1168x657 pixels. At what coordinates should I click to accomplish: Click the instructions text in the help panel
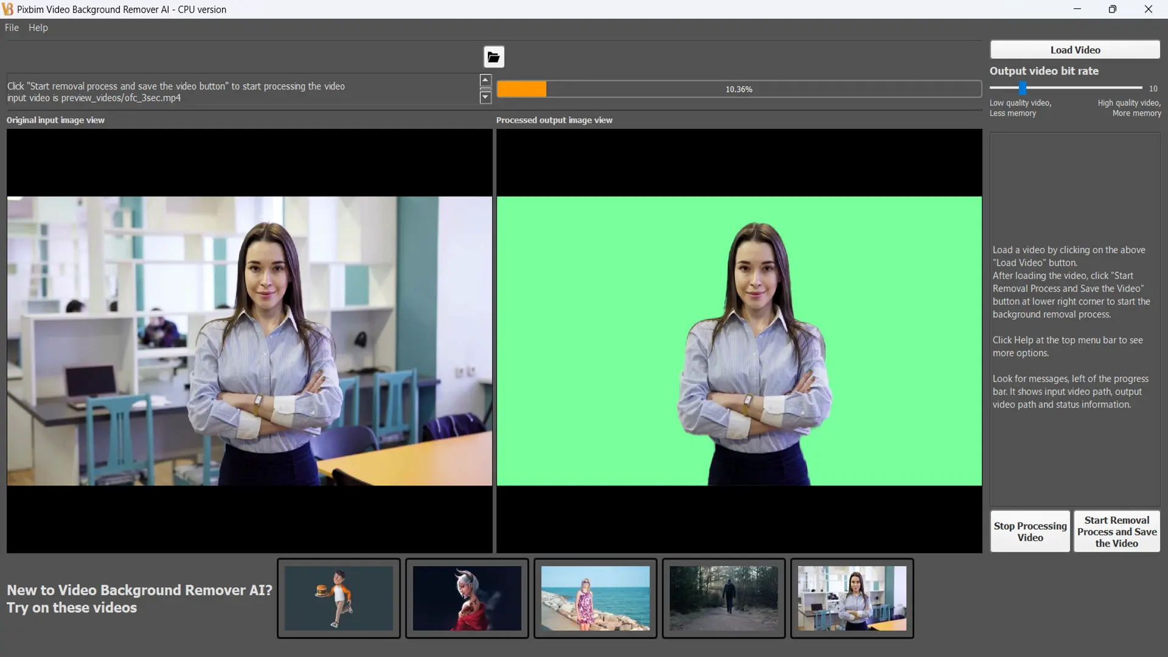click(x=1071, y=327)
